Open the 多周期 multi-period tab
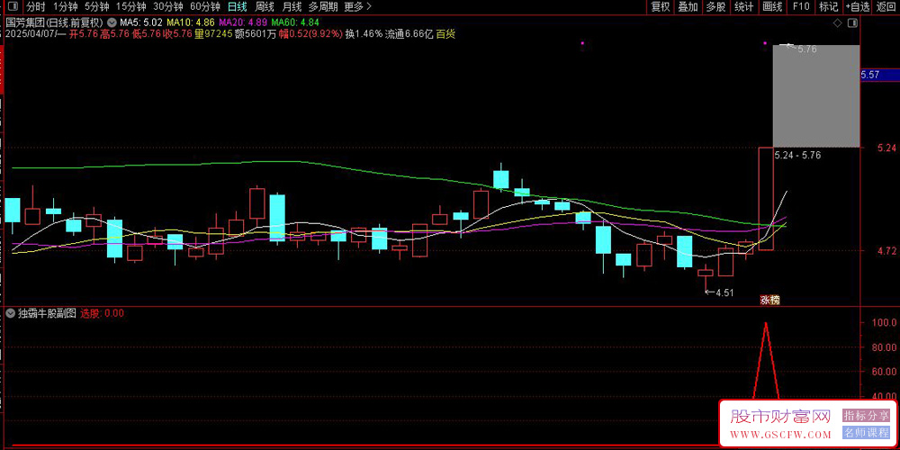The width and height of the screenshot is (900, 450). (322, 7)
